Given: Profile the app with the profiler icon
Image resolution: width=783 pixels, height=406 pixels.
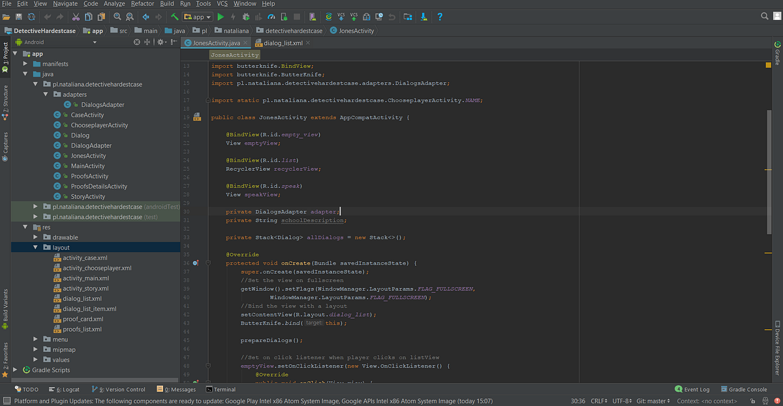Looking at the screenshot, I should (x=271, y=17).
